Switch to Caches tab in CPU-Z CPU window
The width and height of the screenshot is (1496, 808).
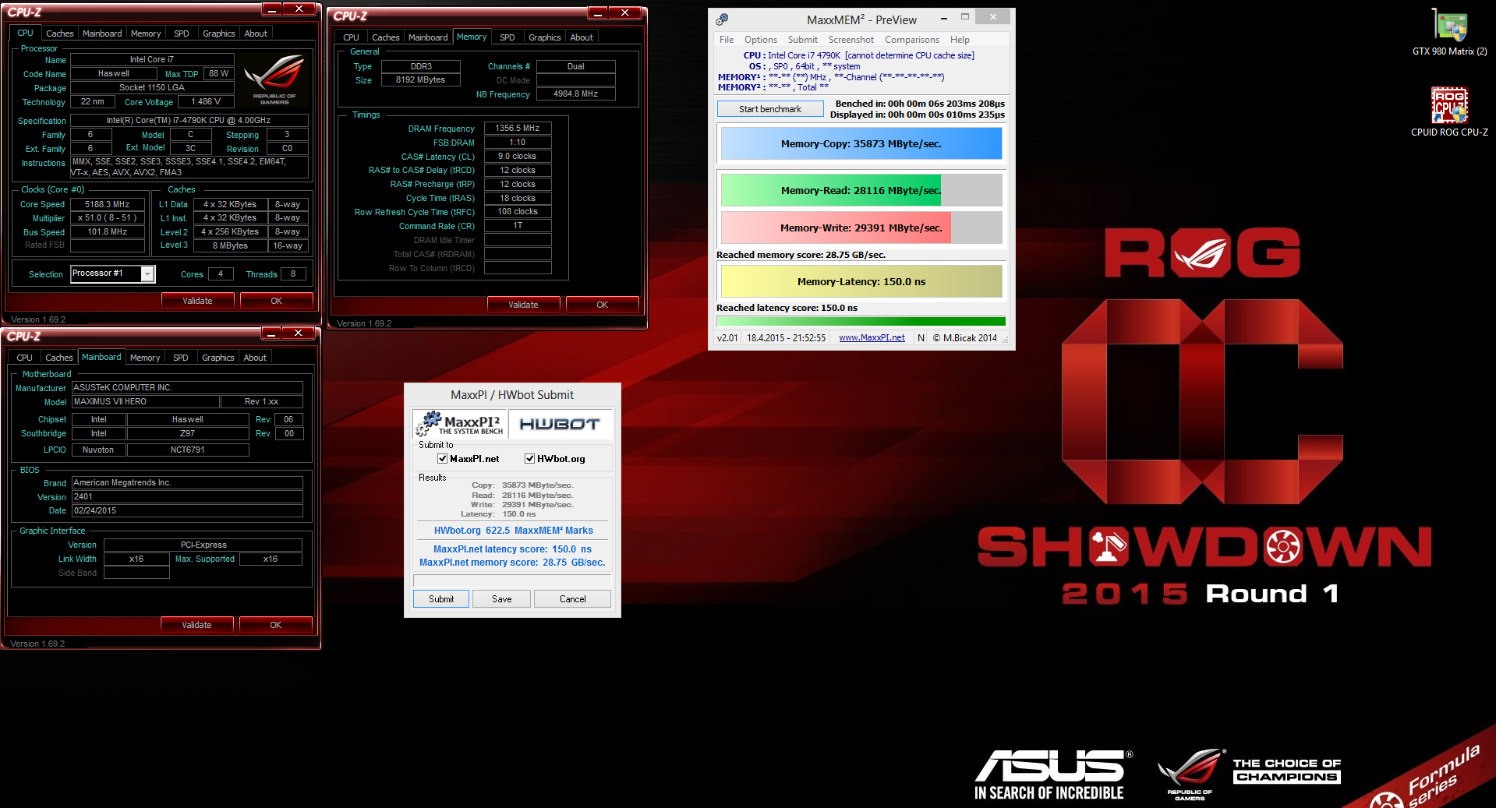pyautogui.click(x=59, y=34)
